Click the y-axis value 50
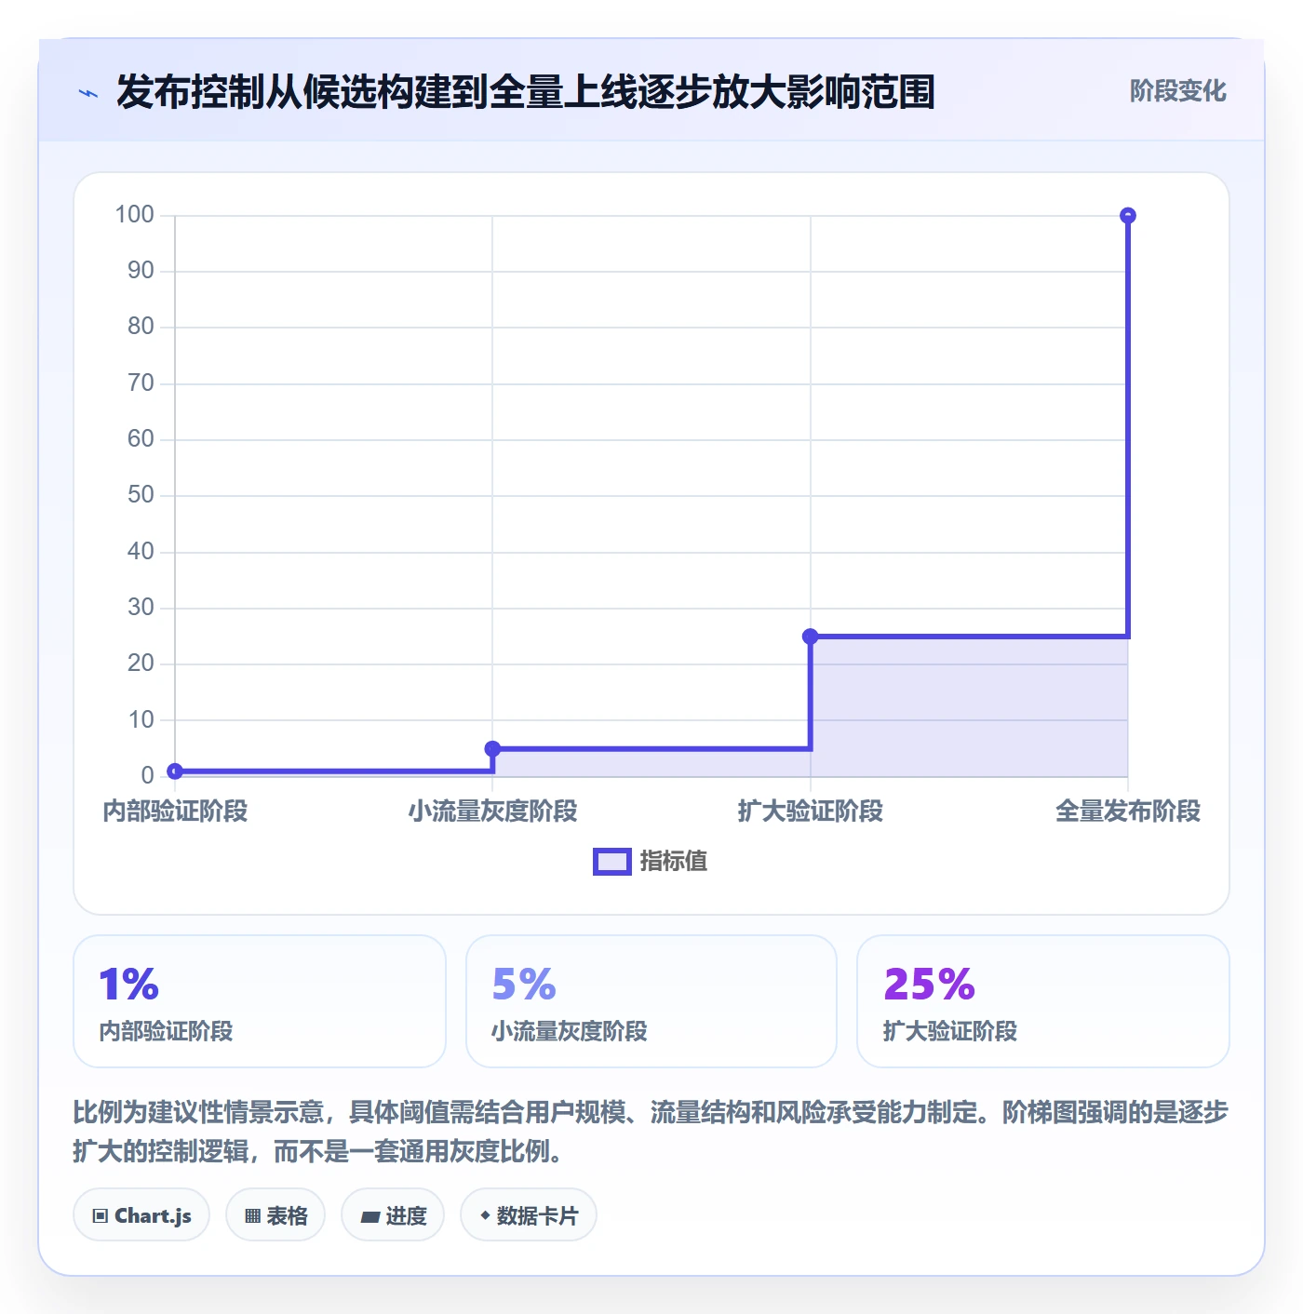This screenshot has height=1314, width=1303. [x=141, y=495]
